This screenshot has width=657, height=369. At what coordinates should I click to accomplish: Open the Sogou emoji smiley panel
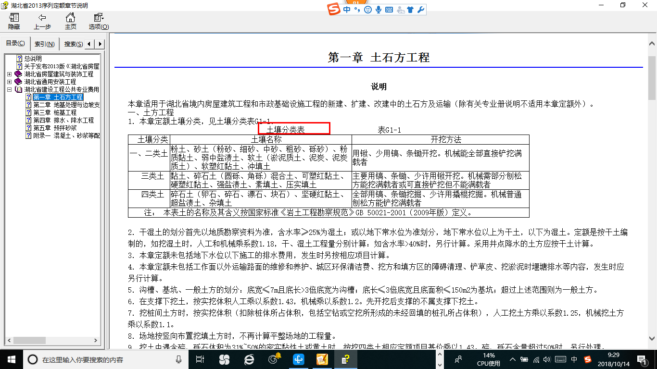pyautogui.click(x=368, y=10)
